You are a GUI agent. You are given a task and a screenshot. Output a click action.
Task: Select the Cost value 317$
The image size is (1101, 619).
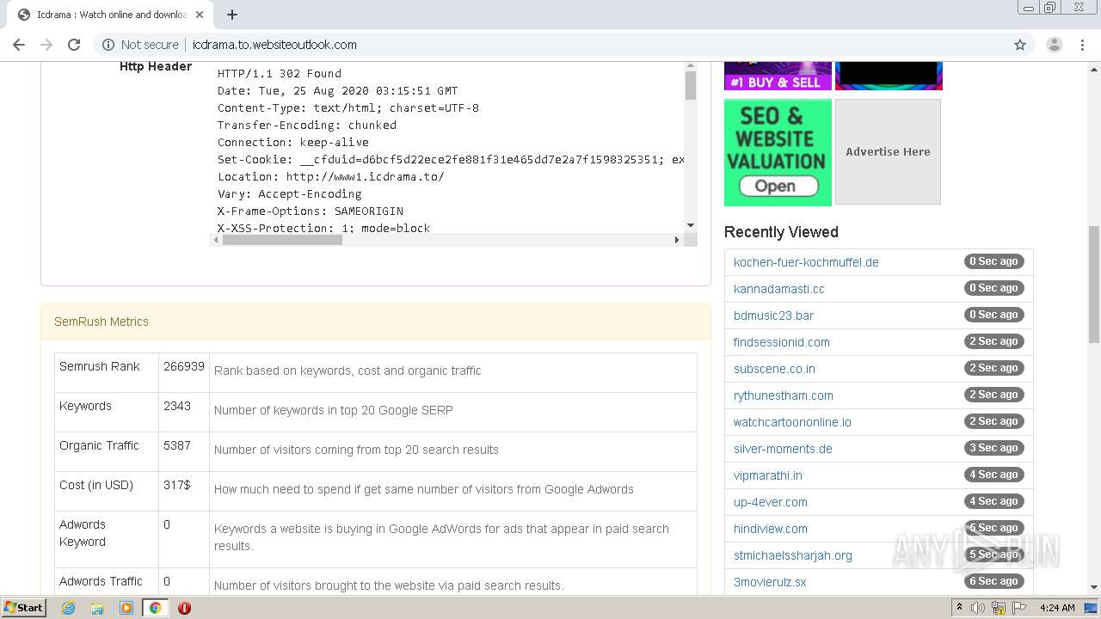coord(176,485)
